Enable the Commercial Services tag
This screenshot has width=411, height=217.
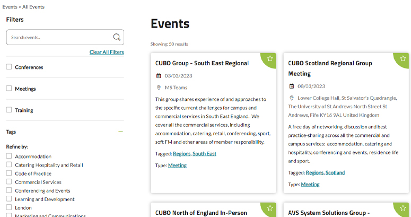point(9,181)
